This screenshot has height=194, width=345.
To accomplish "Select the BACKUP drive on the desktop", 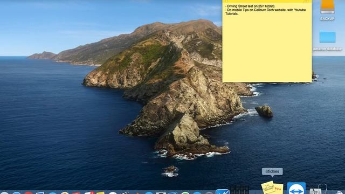I will pyautogui.click(x=327, y=10).
